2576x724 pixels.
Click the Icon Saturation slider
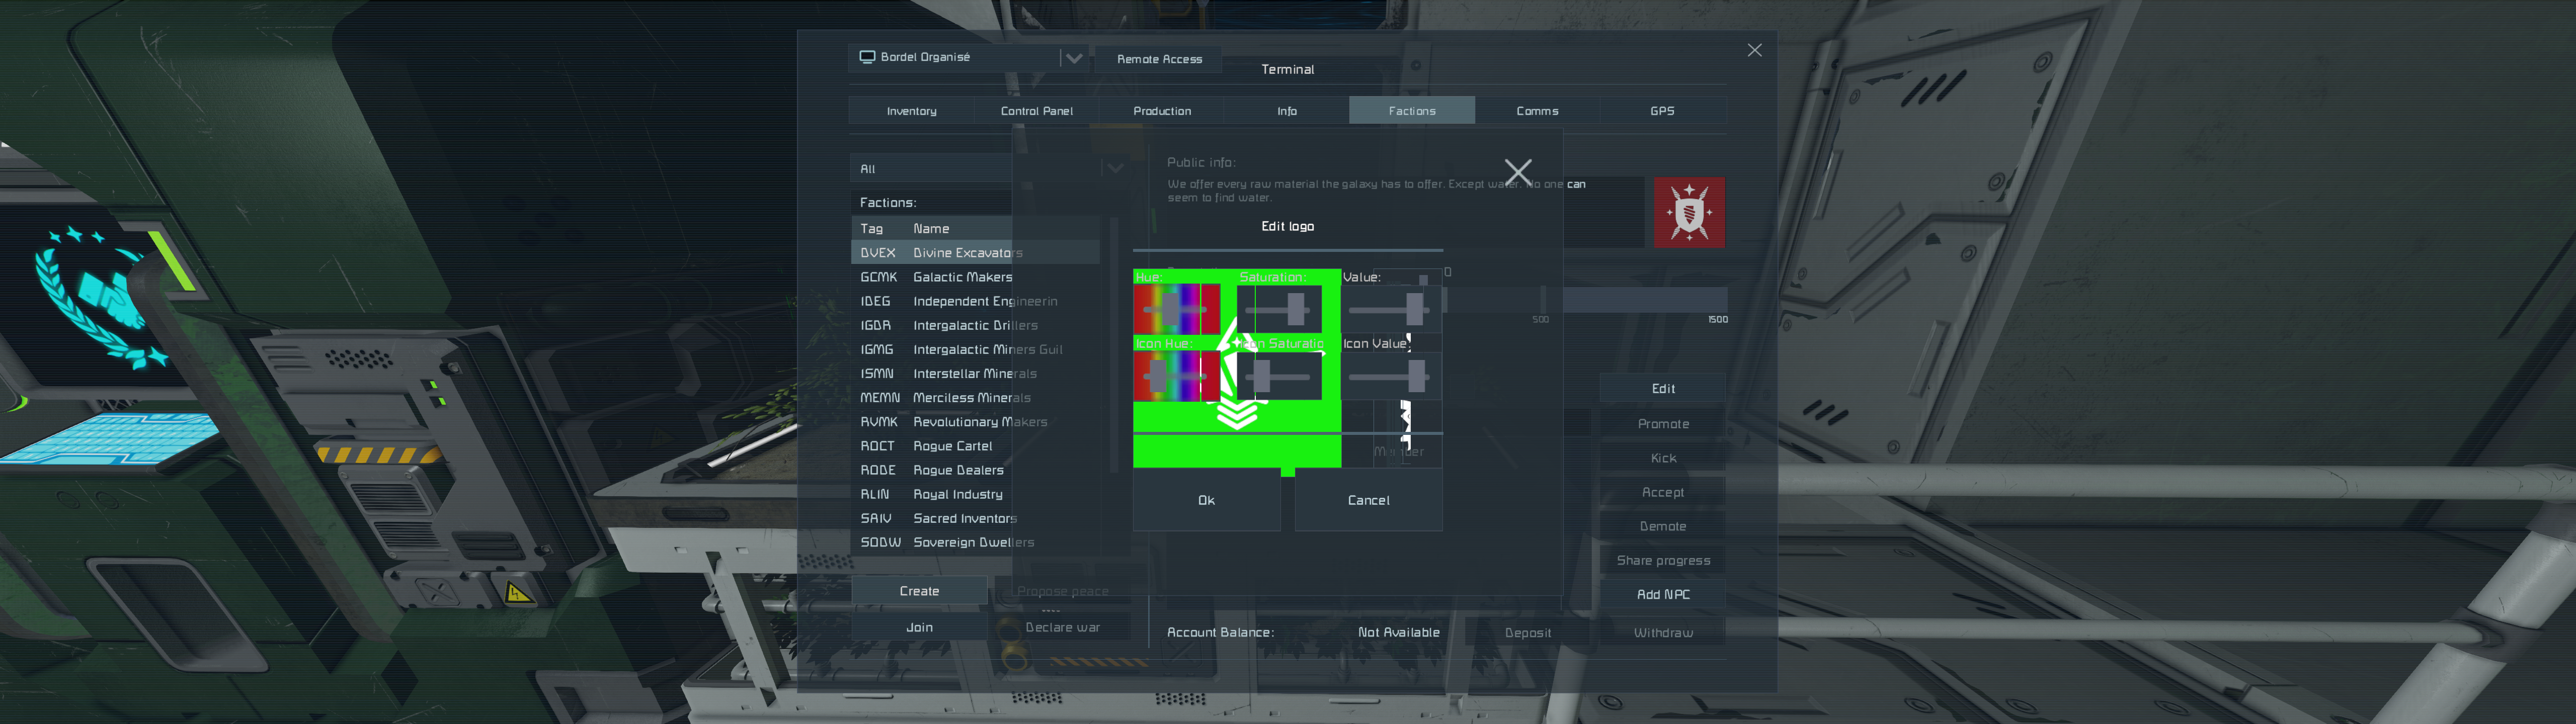pyautogui.click(x=1262, y=376)
